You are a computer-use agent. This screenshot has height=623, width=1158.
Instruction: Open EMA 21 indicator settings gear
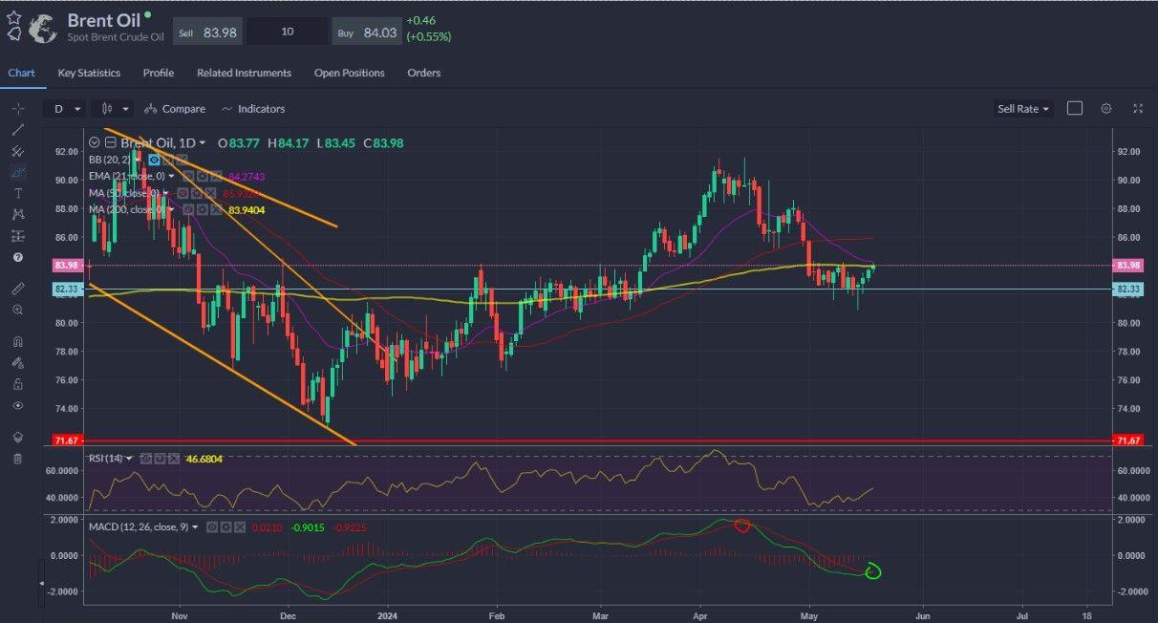[x=203, y=177]
